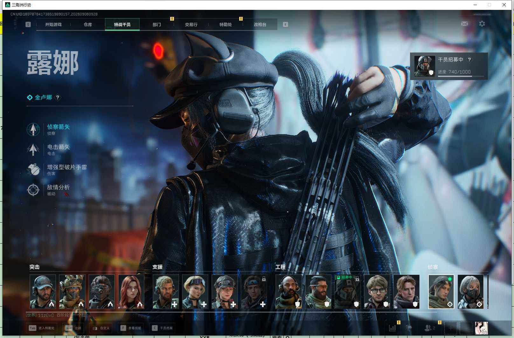Viewport: 514px width, 338px height.
Task: Click the help icon beside 干员招募中
Action: (469, 59)
